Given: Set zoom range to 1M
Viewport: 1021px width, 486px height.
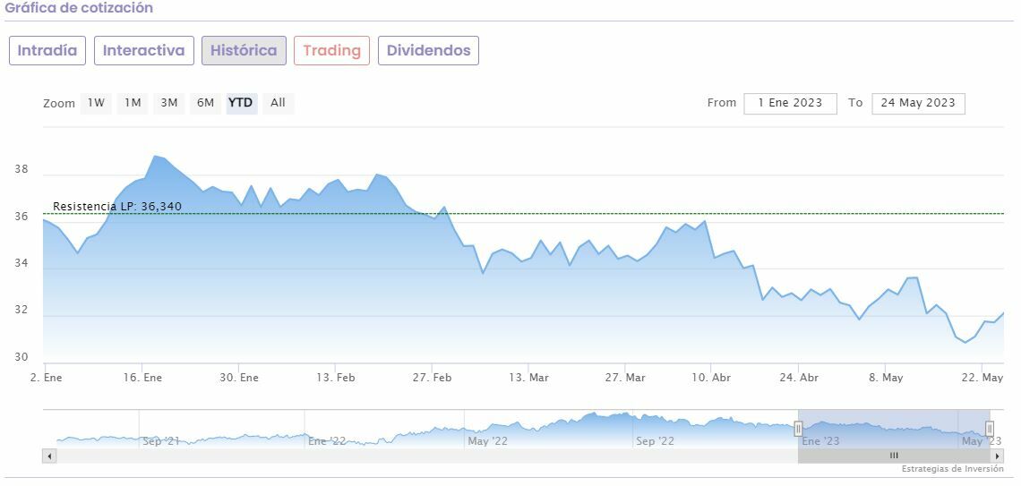Looking at the screenshot, I should [133, 103].
